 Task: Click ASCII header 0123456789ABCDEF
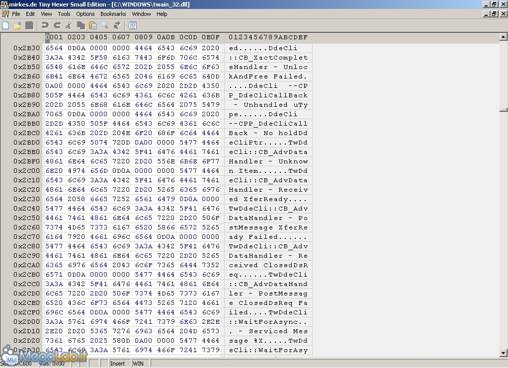(x=268, y=37)
